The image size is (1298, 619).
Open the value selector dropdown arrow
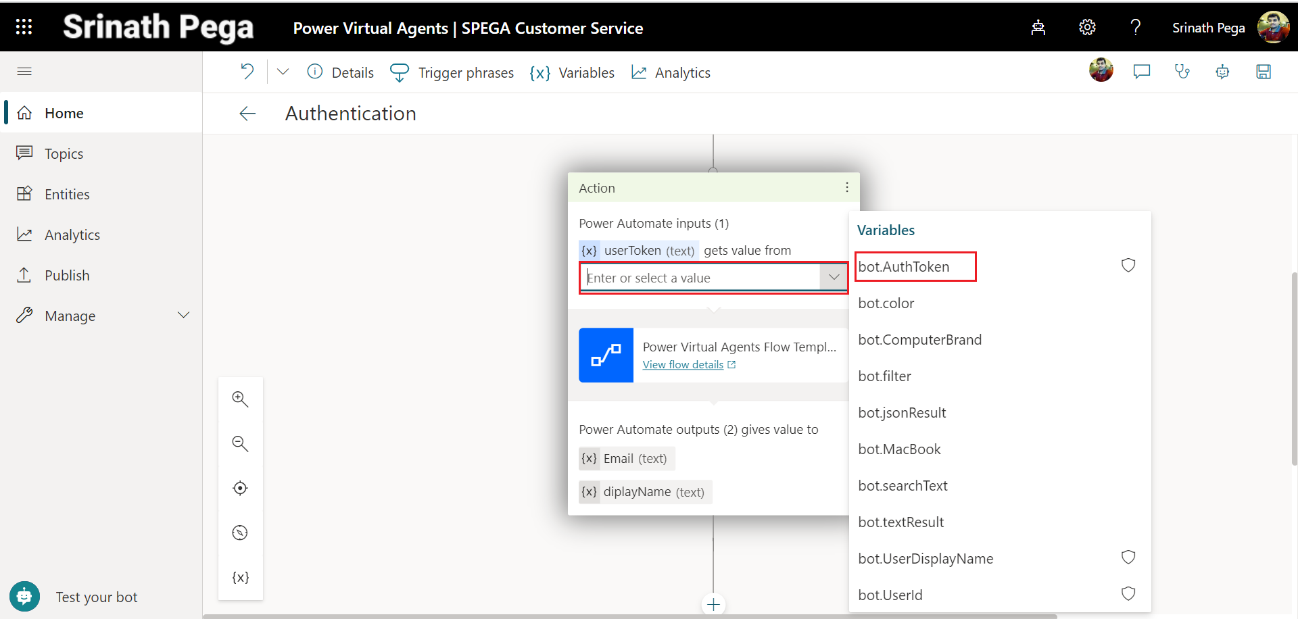click(x=834, y=277)
